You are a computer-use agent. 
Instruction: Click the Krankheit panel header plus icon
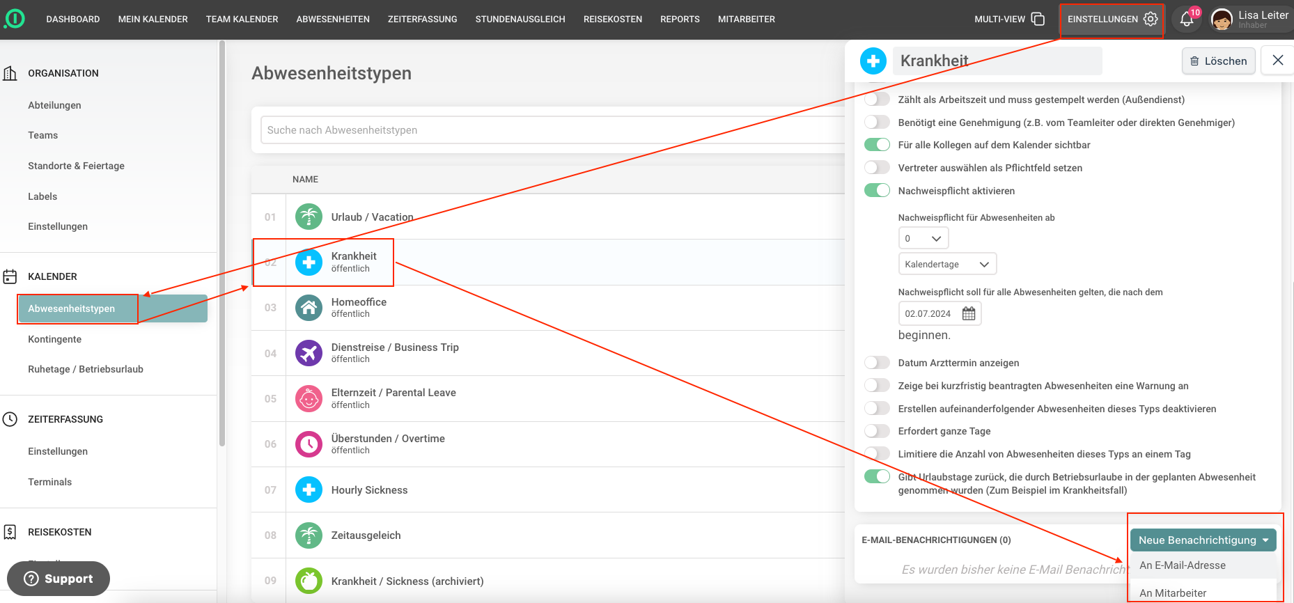(x=873, y=61)
